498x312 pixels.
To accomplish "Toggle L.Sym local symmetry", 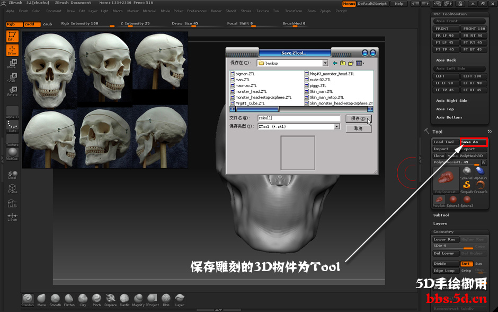I will click(12, 217).
